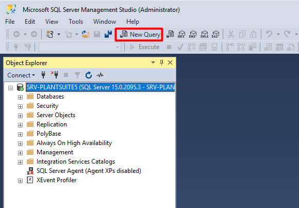299x208 pixels.
Task: Open the Connect dropdown in Object Explorer
Action: (21, 75)
